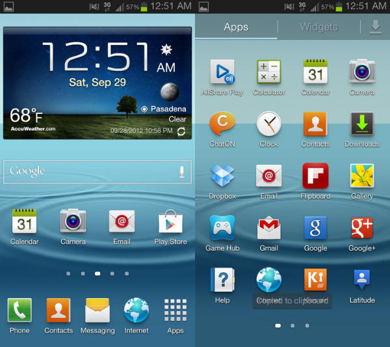
Task: Refresh the AccuWeather widget
Action: click(x=181, y=132)
